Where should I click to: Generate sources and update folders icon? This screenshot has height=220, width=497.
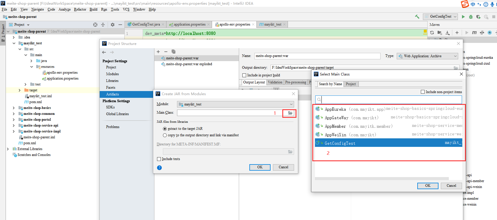[440, 33]
